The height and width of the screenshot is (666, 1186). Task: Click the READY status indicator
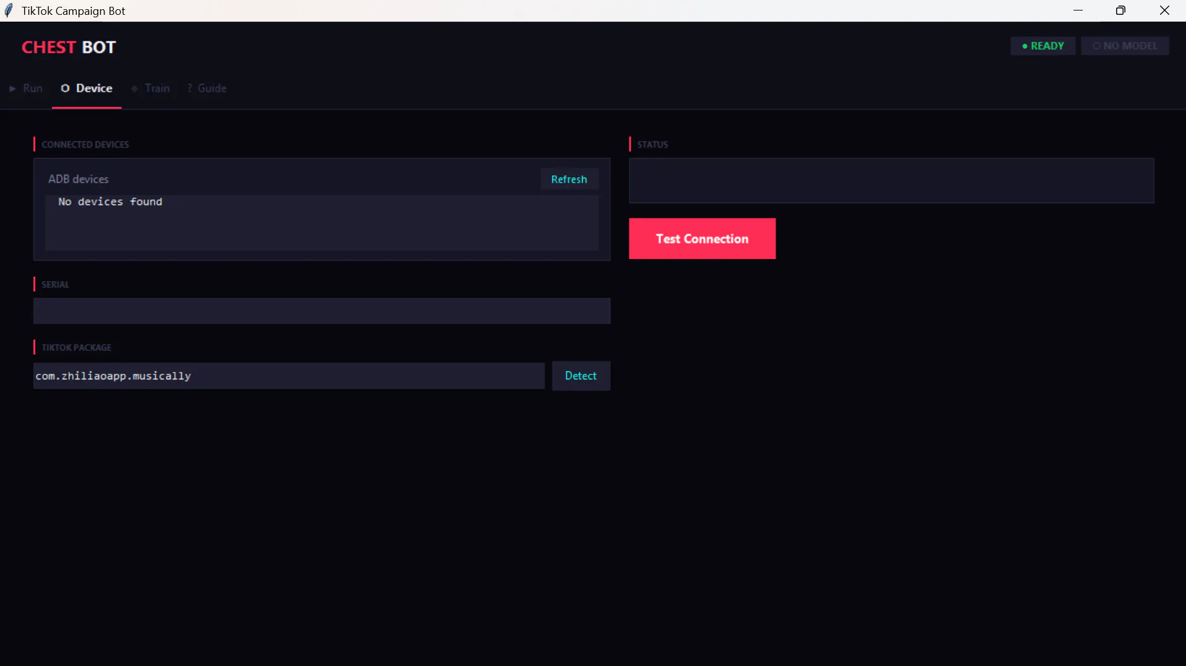point(1043,46)
